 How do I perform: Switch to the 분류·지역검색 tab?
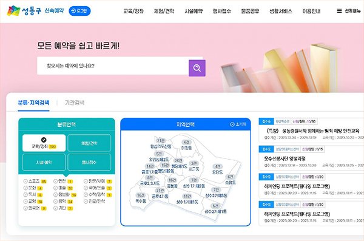[x=33, y=103]
